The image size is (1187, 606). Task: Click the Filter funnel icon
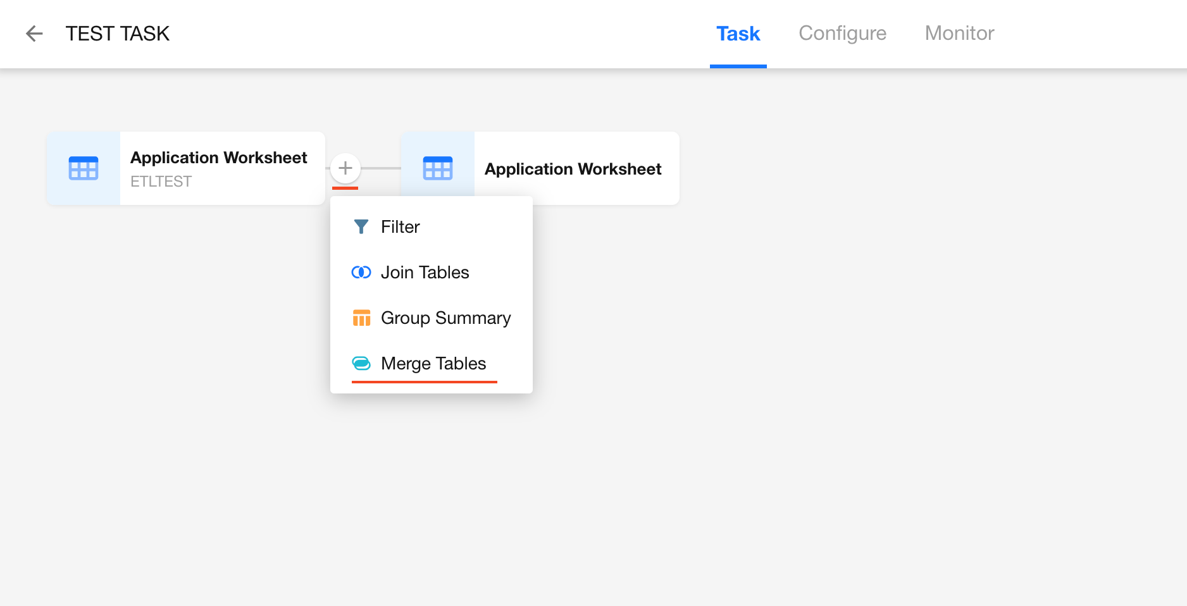pos(361,227)
